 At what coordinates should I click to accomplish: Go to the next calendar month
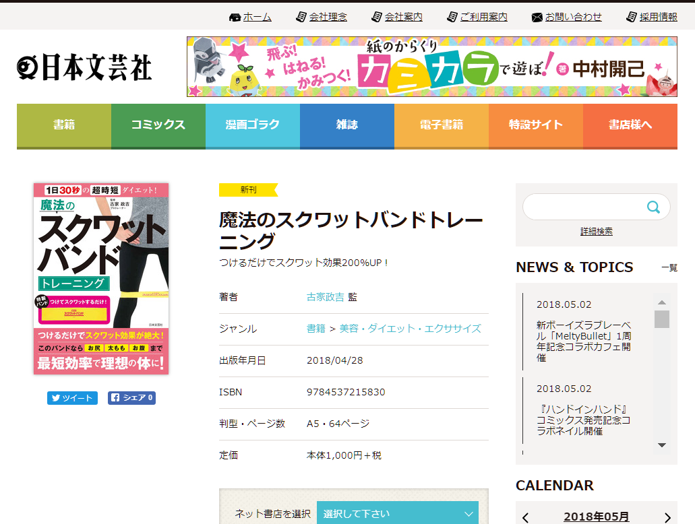click(x=667, y=517)
